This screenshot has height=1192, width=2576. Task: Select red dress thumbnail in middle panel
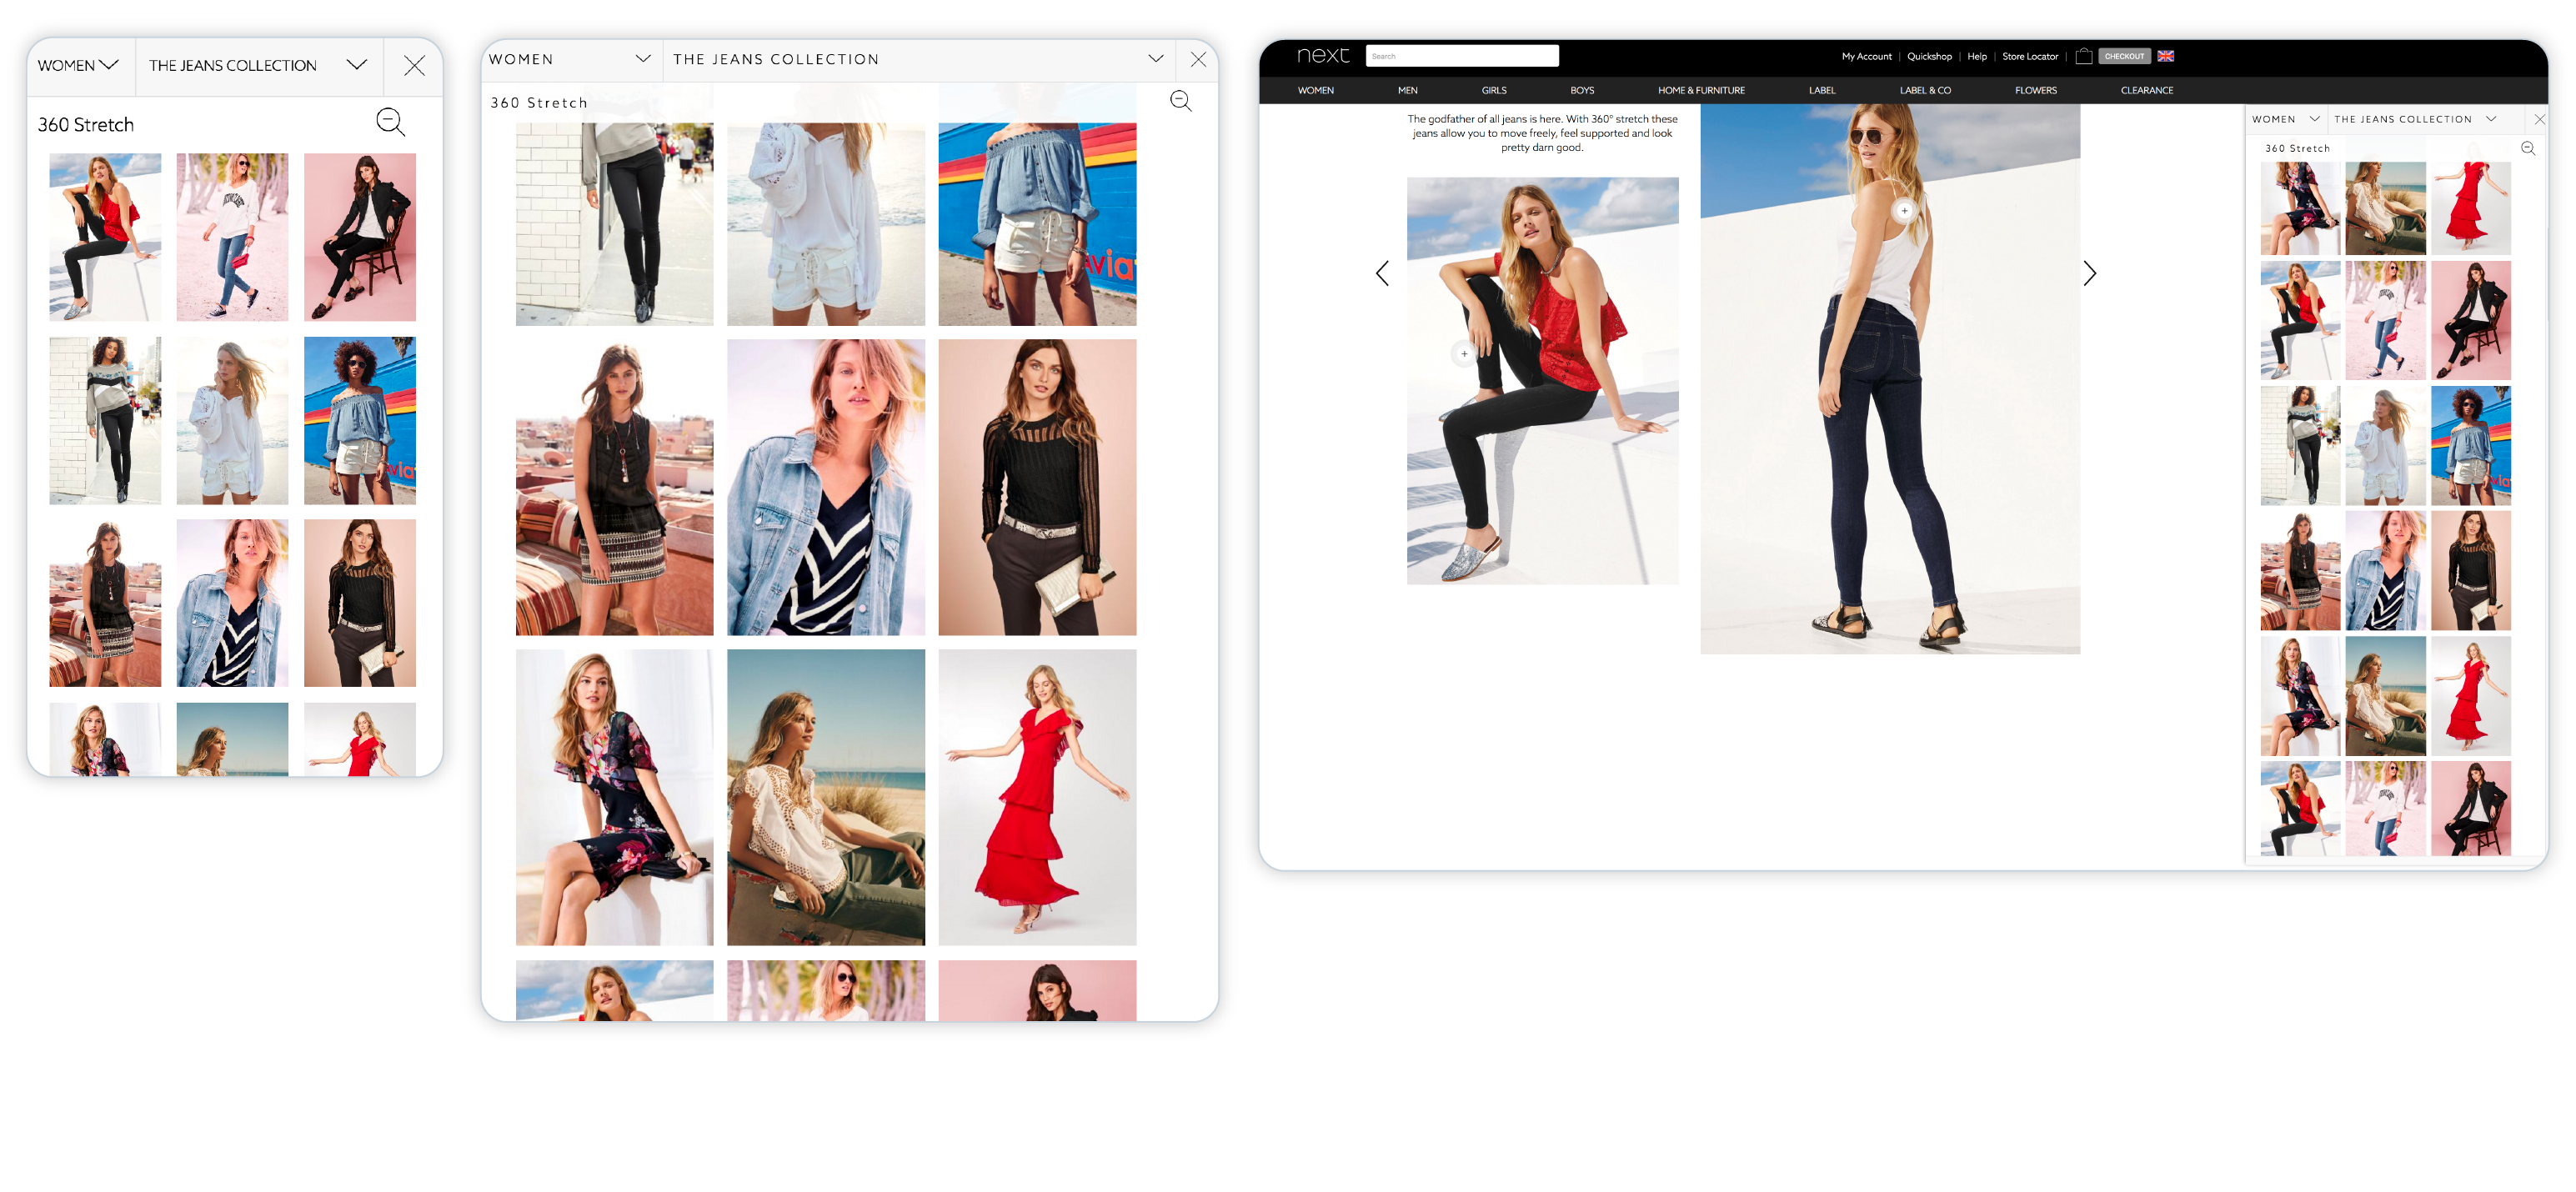point(1036,797)
